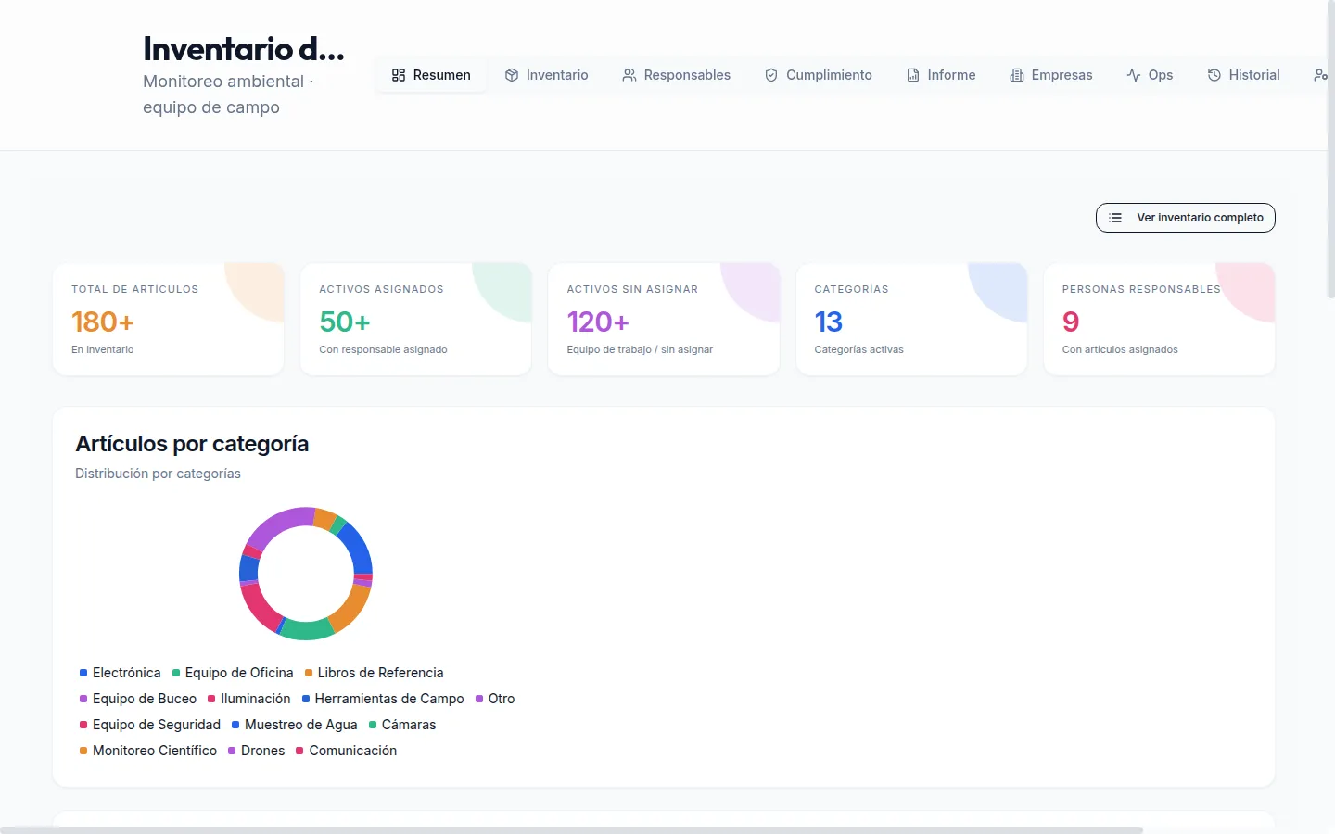Click the list icon in Ver inventario completo
The image size is (1335, 834).
(1115, 218)
